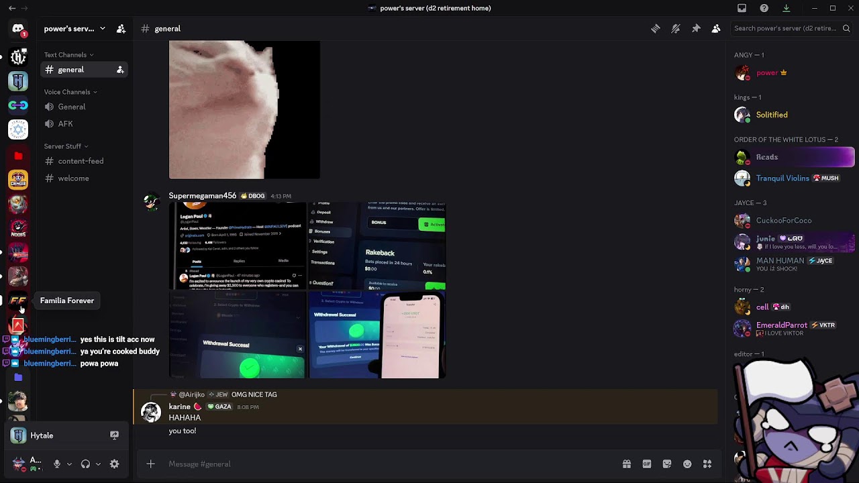Toggle the Member List visibility
Viewport: 859px width, 483px height.
[716, 28]
